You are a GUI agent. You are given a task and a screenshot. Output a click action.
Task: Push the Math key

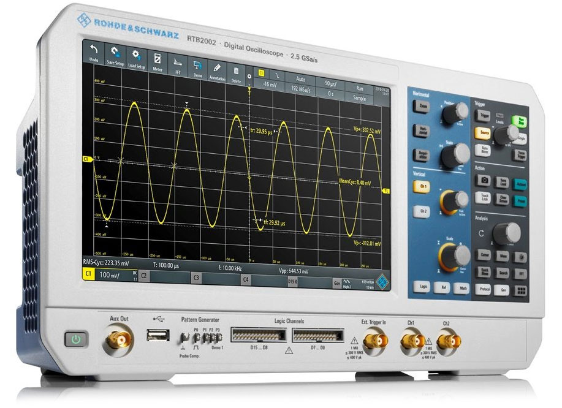pyautogui.click(x=462, y=288)
